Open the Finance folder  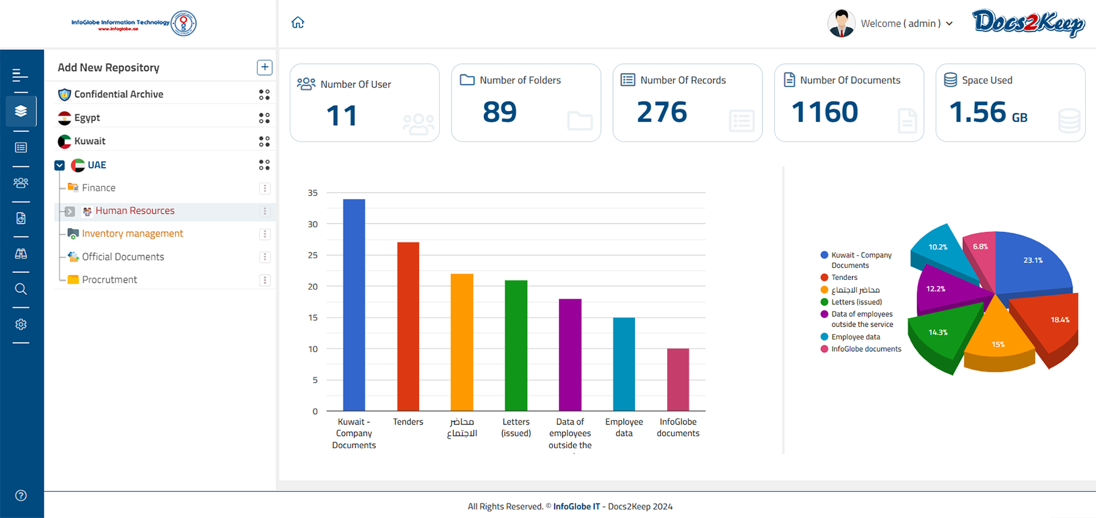(x=98, y=188)
